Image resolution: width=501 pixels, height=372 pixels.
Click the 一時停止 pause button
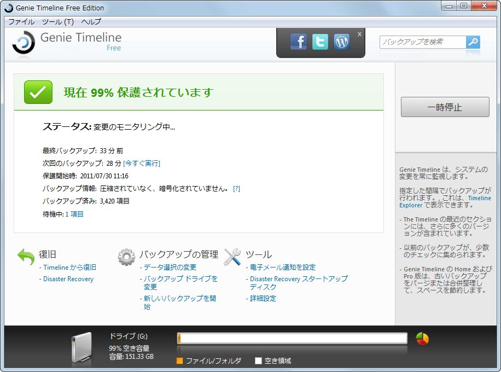[x=445, y=107]
